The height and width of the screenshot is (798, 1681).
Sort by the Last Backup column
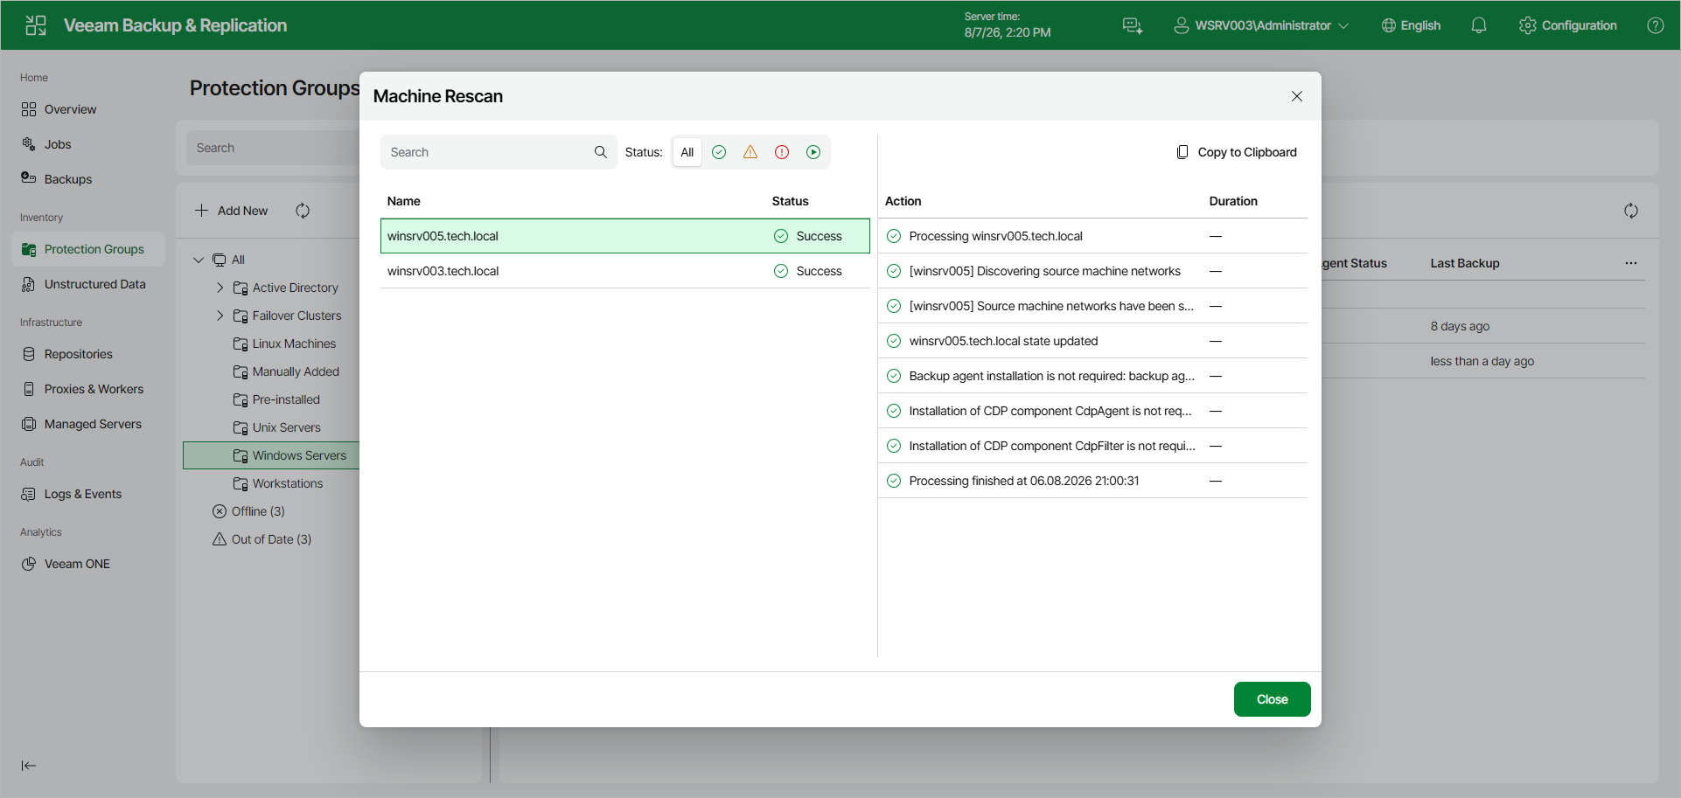[x=1465, y=263]
